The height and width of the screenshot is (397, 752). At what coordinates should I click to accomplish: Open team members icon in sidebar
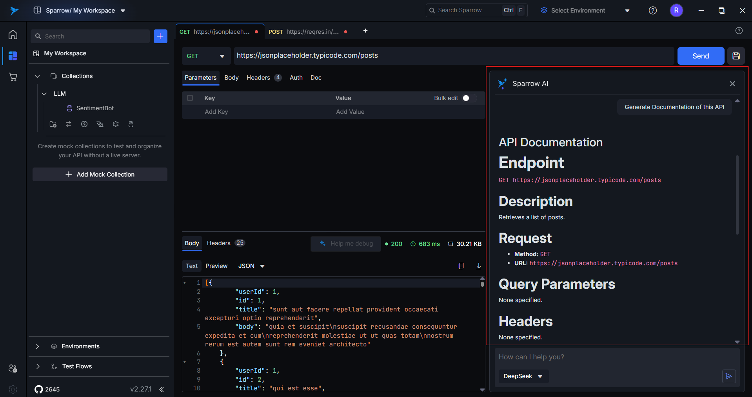pos(13,368)
